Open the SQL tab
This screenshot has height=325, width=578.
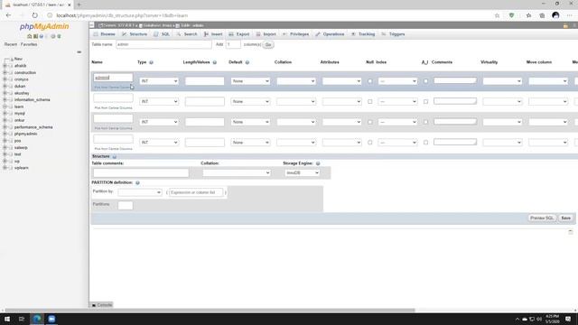[x=163, y=34]
